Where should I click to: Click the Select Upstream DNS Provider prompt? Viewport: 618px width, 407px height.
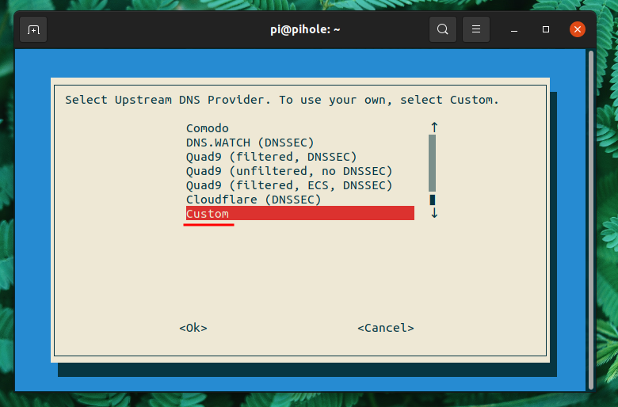click(x=282, y=100)
